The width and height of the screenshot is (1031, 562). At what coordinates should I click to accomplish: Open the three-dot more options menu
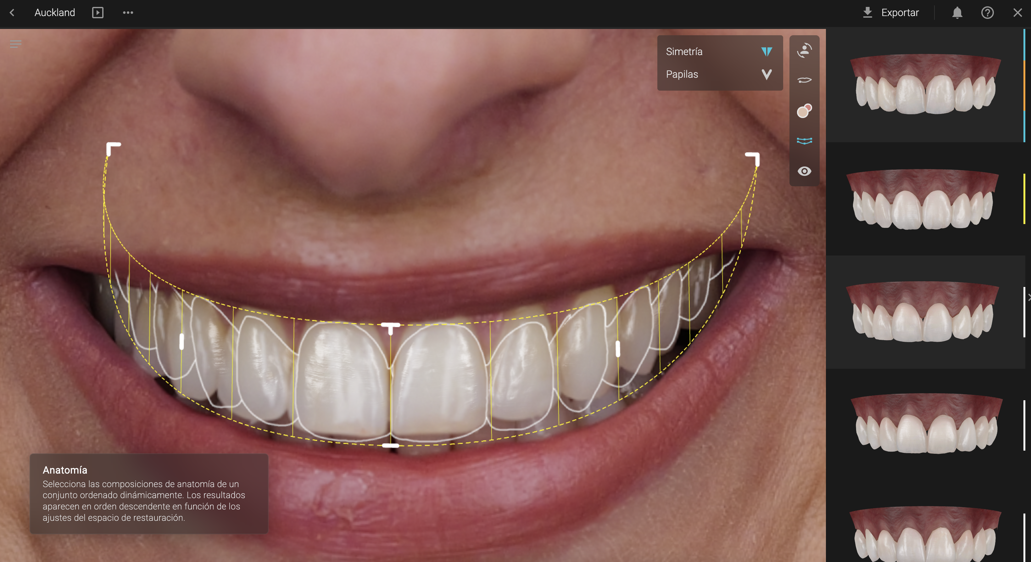coord(128,13)
